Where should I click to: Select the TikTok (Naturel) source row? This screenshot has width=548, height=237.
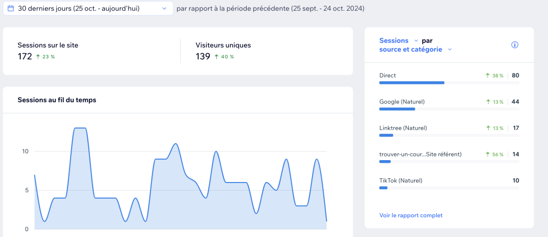400,180
